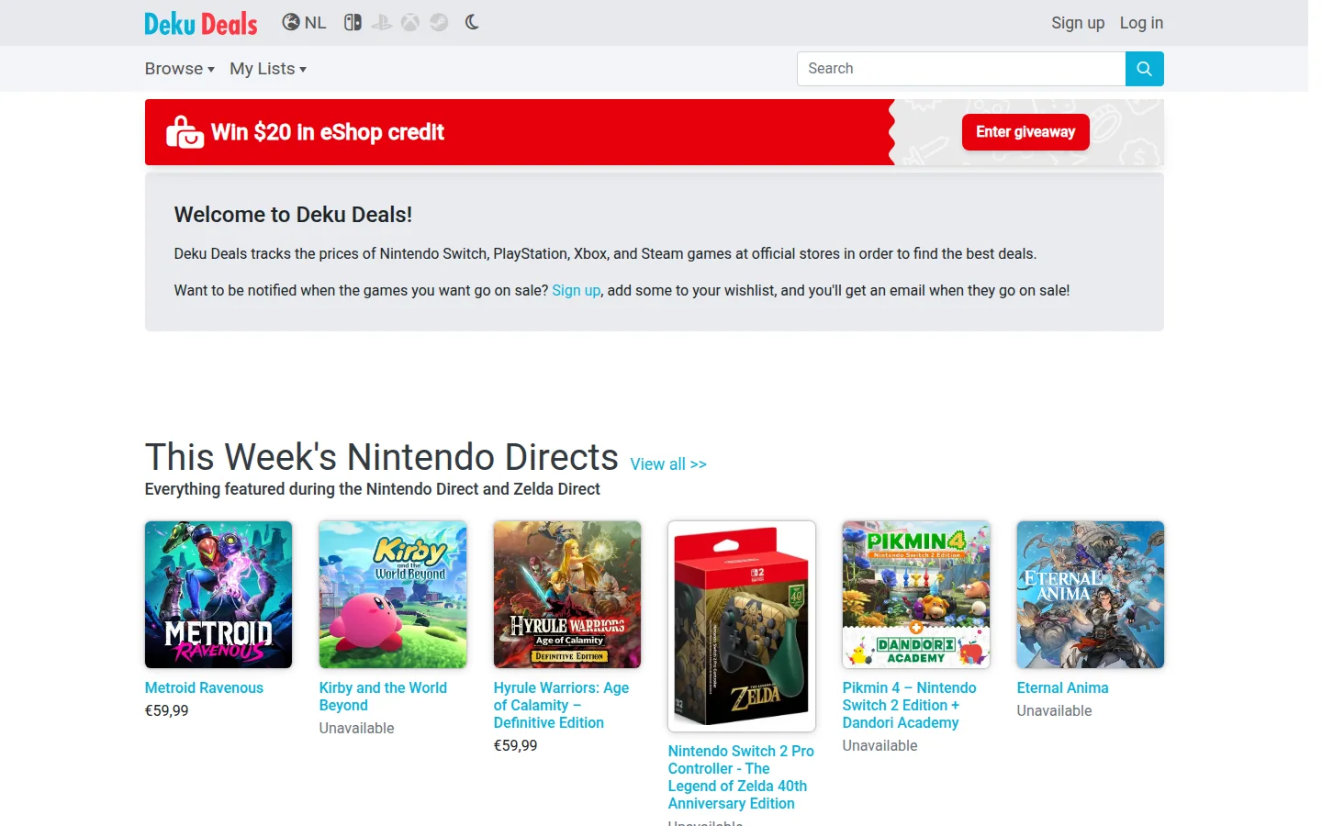Toggle the Steam platform filter icon

click(439, 22)
